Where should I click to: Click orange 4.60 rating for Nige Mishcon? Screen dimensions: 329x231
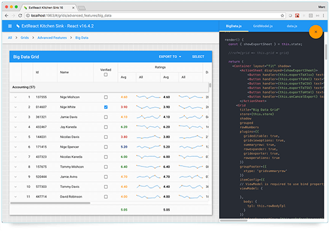[x=124, y=97]
